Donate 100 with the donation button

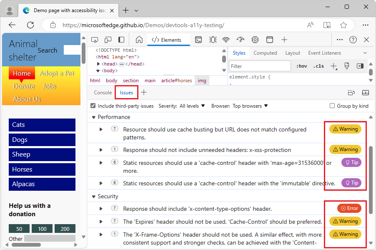click(x=42, y=229)
